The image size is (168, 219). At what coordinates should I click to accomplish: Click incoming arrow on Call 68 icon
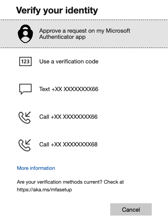click(x=28, y=142)
